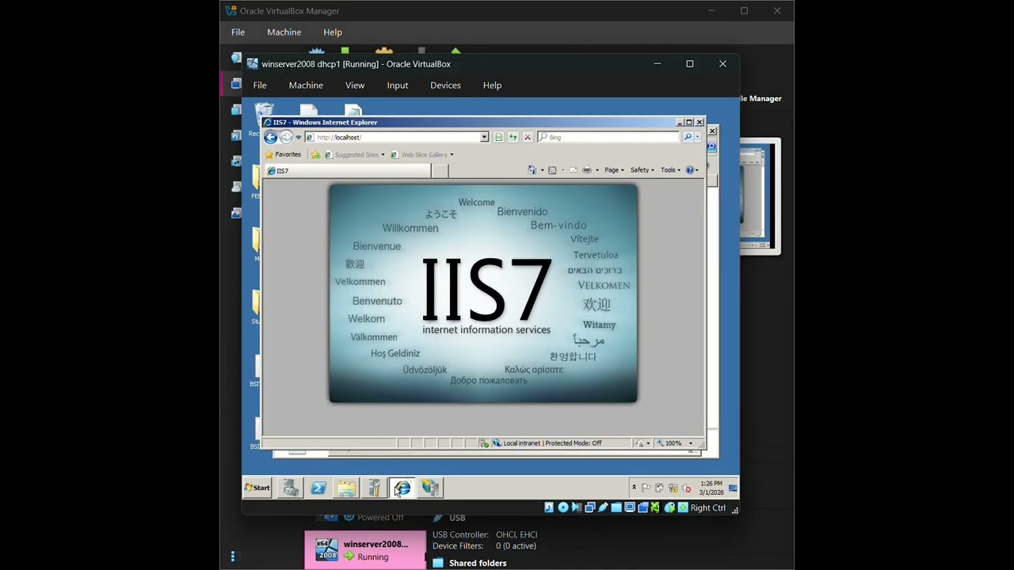1014x570 pixels.
Task: Click the popup blocker status icon
Action: point(484,443)
